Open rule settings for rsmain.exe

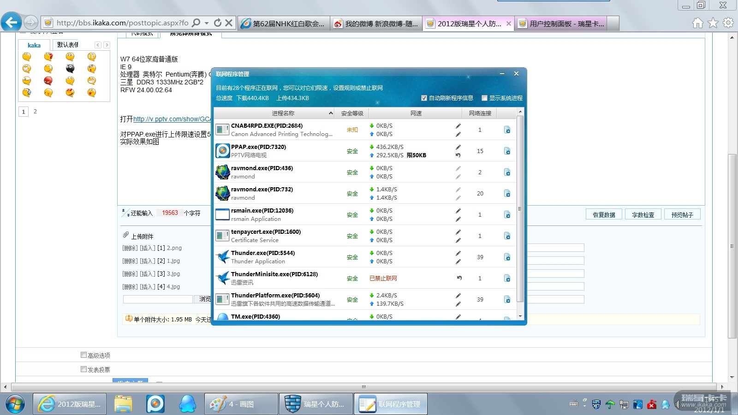tap(507, 215)
